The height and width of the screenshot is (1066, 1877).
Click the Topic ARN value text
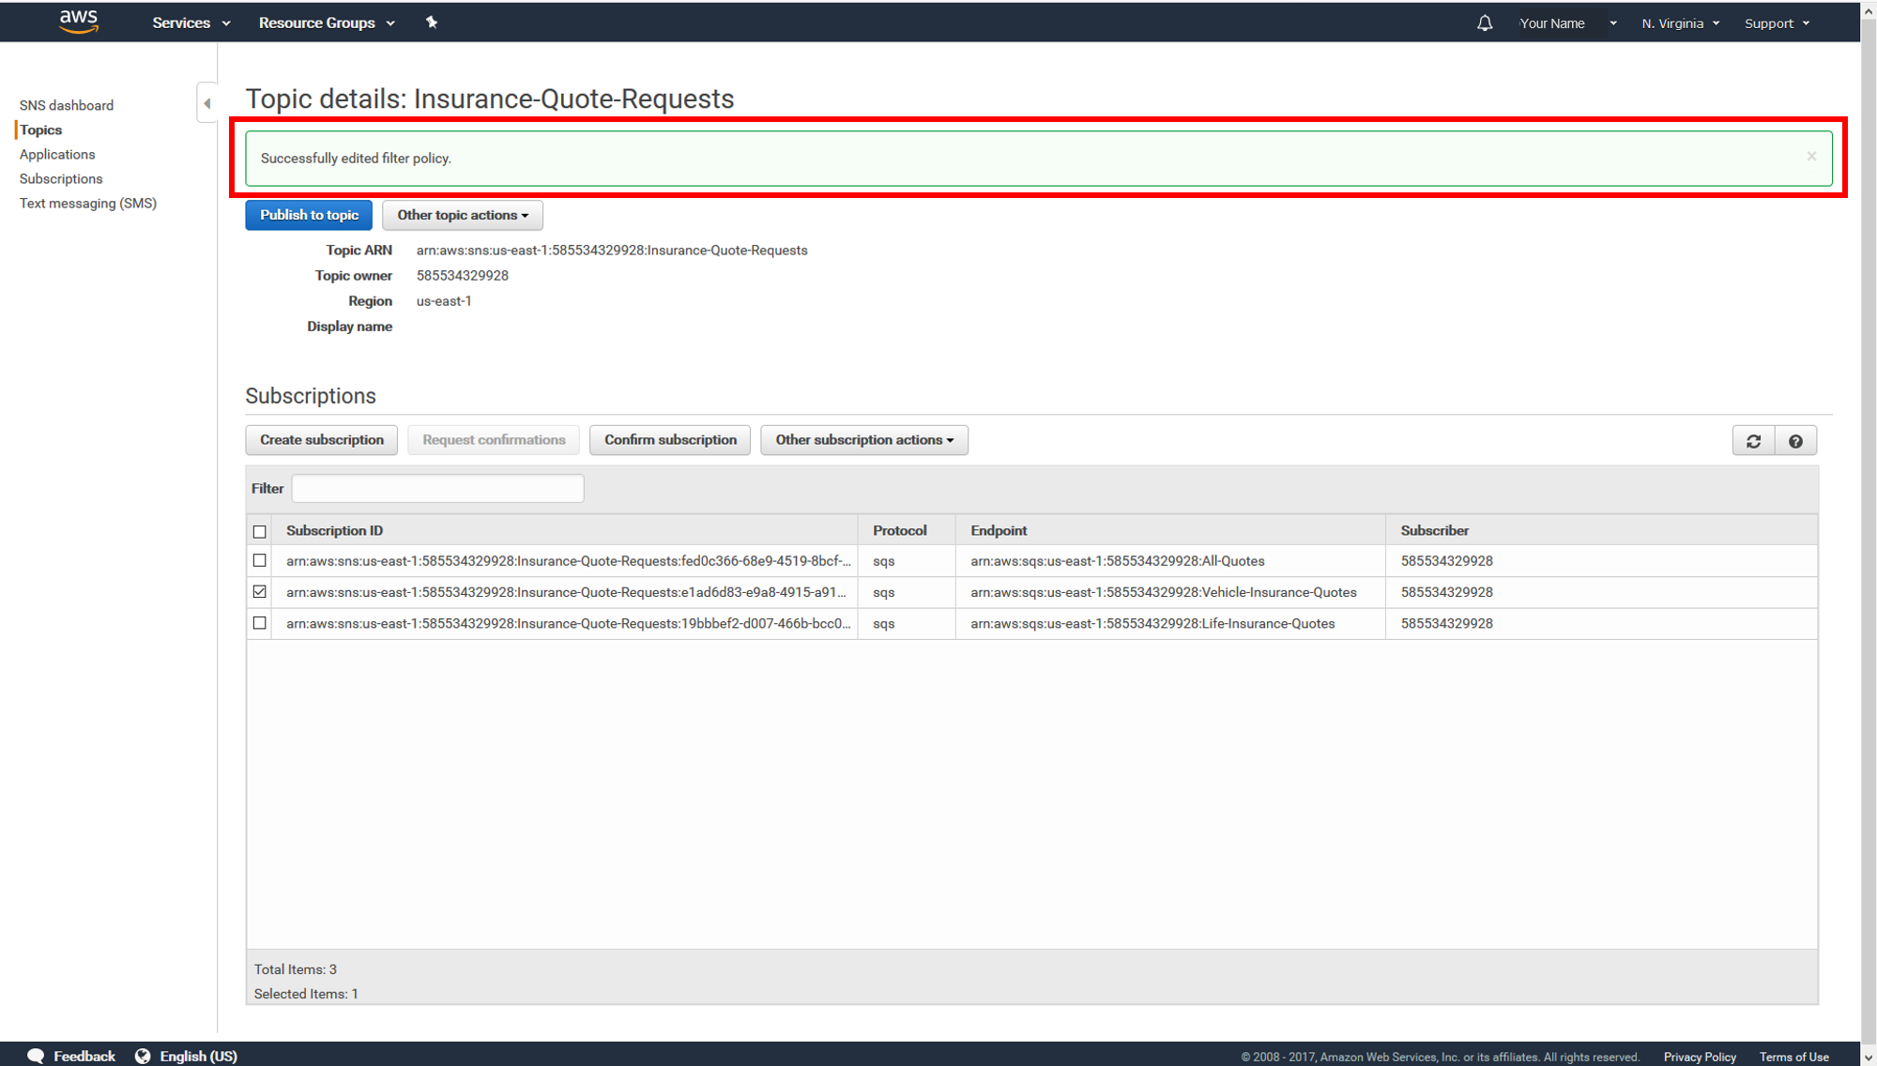[x=612, y=250]
